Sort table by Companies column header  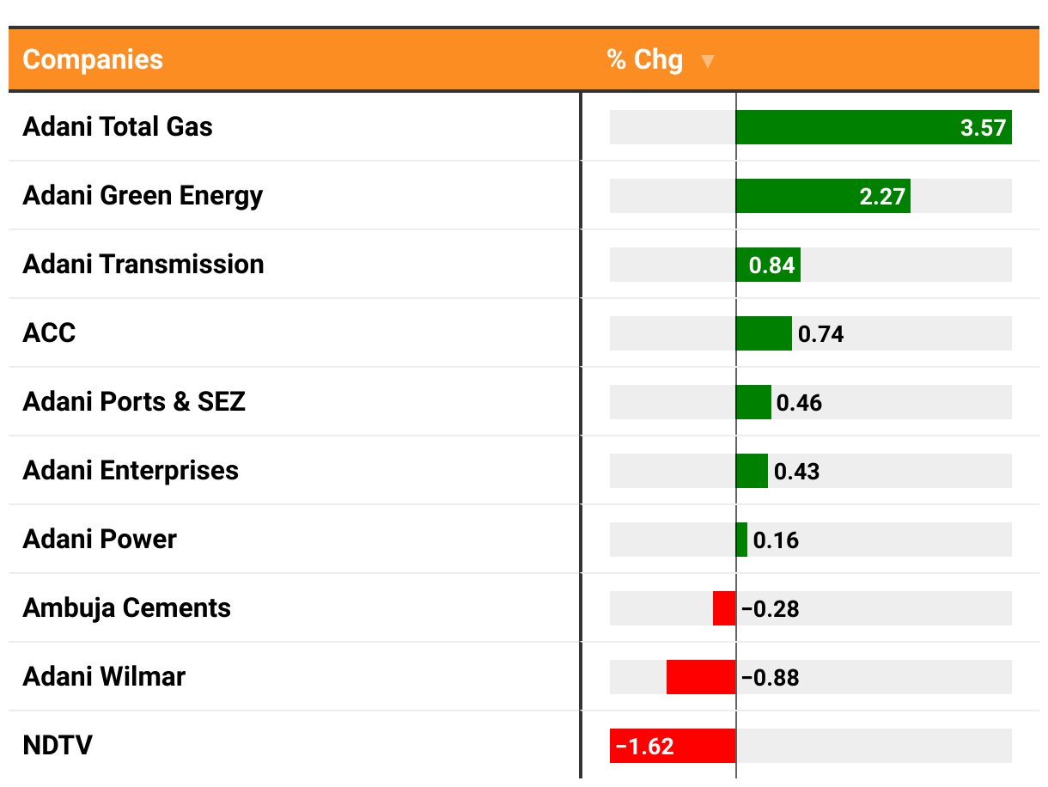tap(93, 59)
